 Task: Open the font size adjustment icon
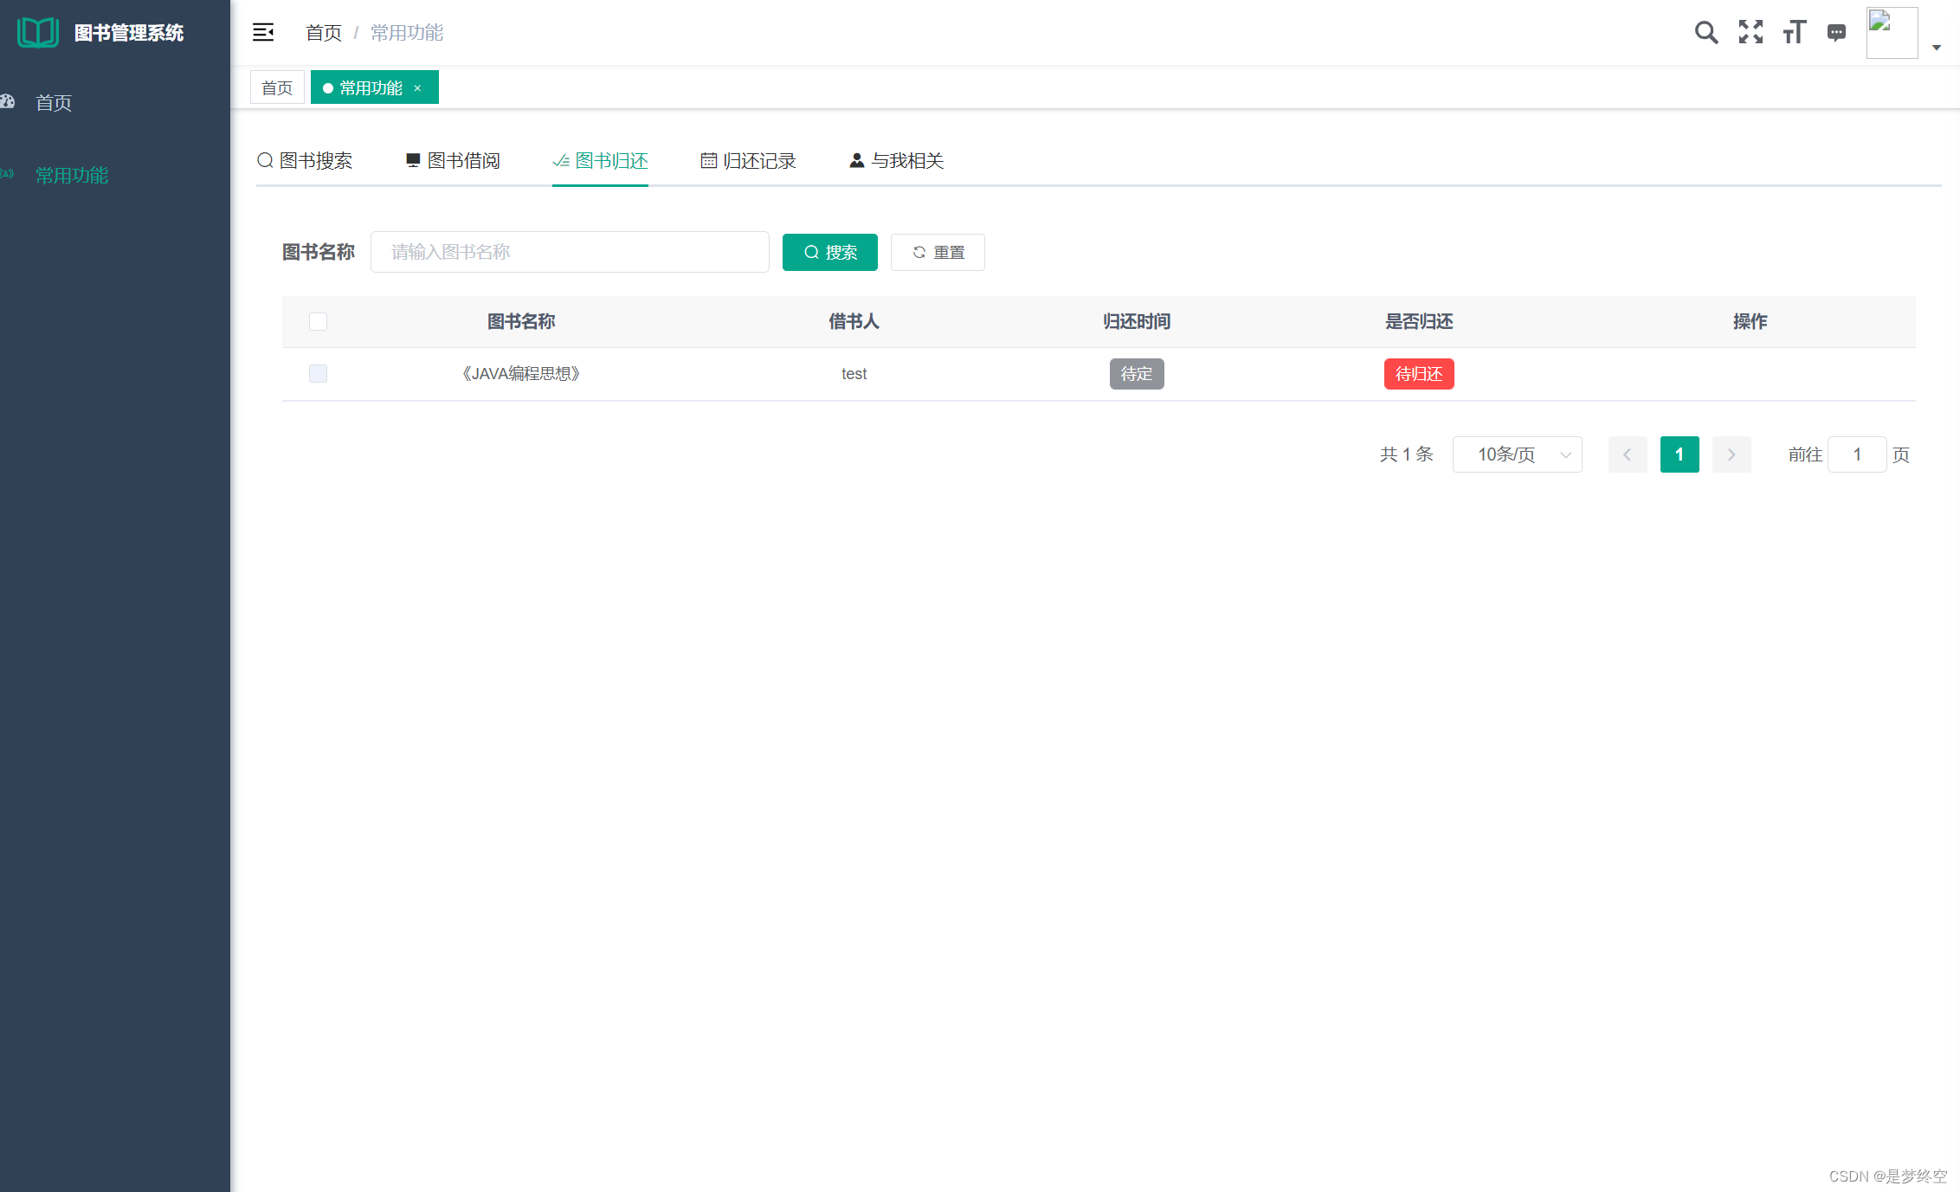(1794, 32)
